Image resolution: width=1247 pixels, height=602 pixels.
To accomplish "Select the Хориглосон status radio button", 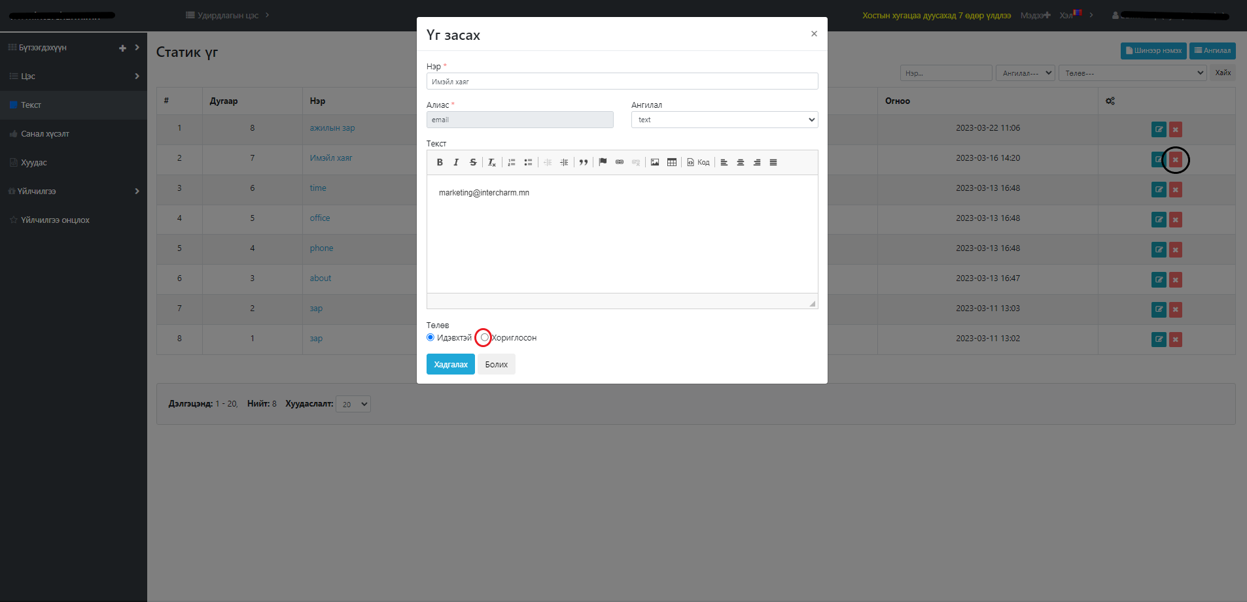I will pos(485,337).
